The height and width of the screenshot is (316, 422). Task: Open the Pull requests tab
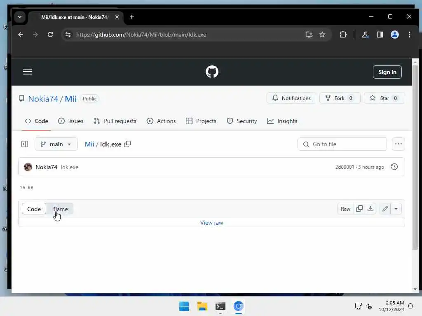[x=115, y=121]
